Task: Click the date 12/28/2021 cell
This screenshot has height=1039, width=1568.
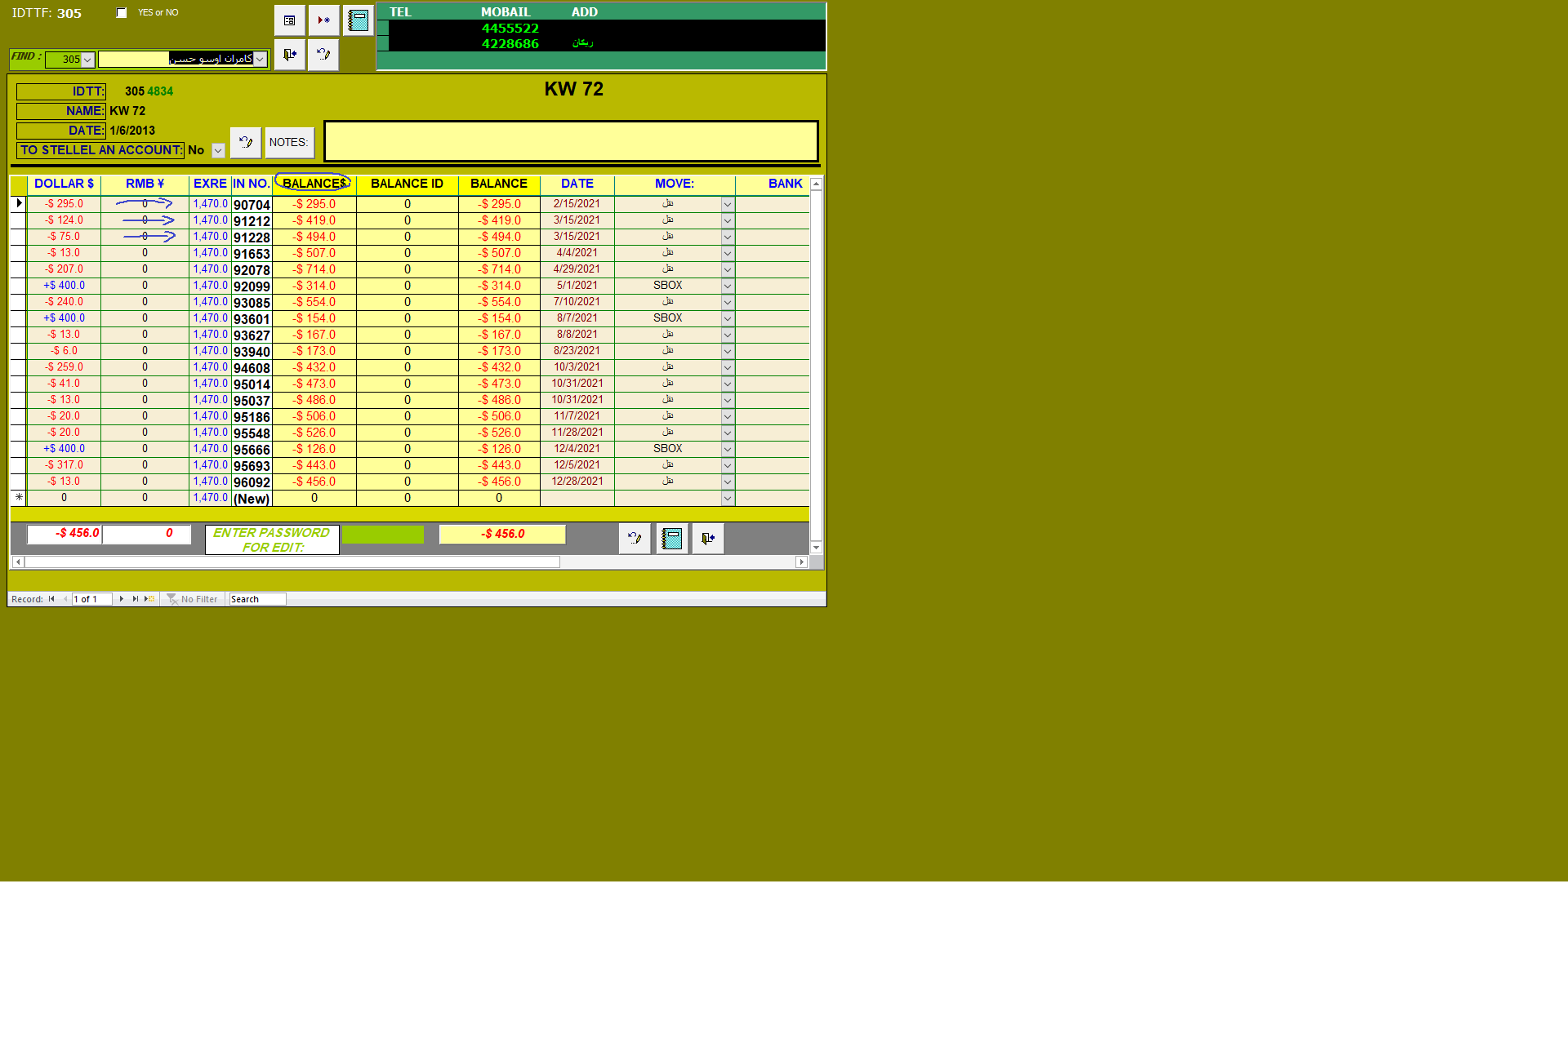Action: (577, 482)
